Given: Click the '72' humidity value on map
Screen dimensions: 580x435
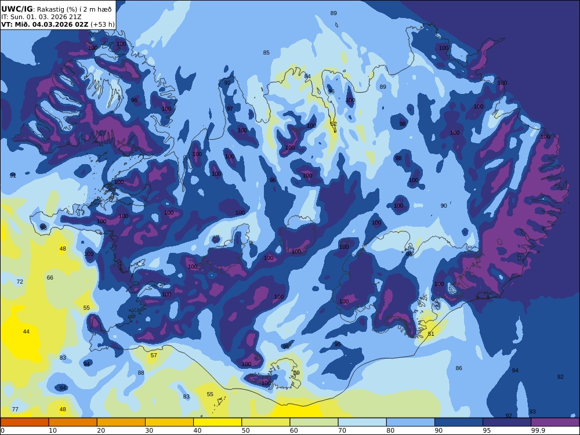Looking at the screenshot, I should pos(20,281).
